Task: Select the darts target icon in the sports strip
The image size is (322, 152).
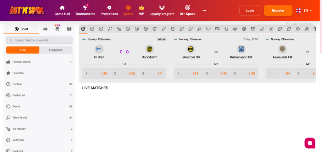Action: pyautogui.click(x=155, y=29)
